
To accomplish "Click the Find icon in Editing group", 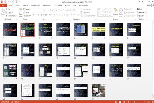I will [138, 9].
